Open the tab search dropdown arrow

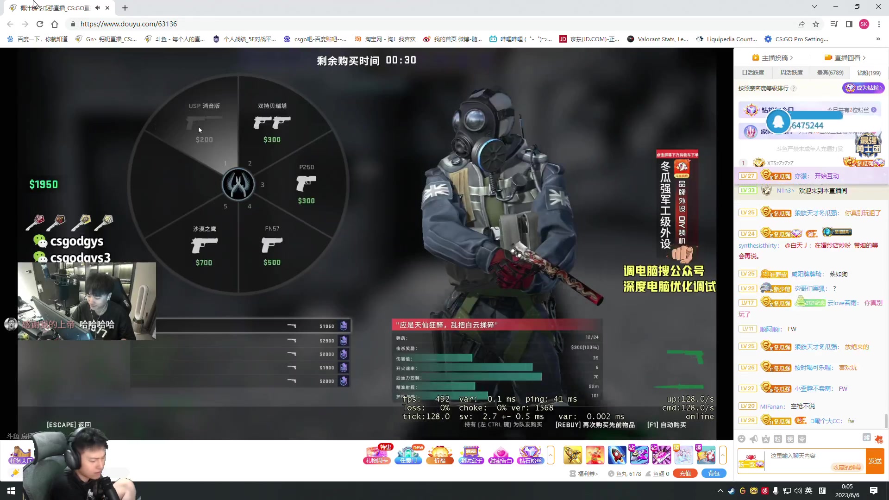[814, 6]
